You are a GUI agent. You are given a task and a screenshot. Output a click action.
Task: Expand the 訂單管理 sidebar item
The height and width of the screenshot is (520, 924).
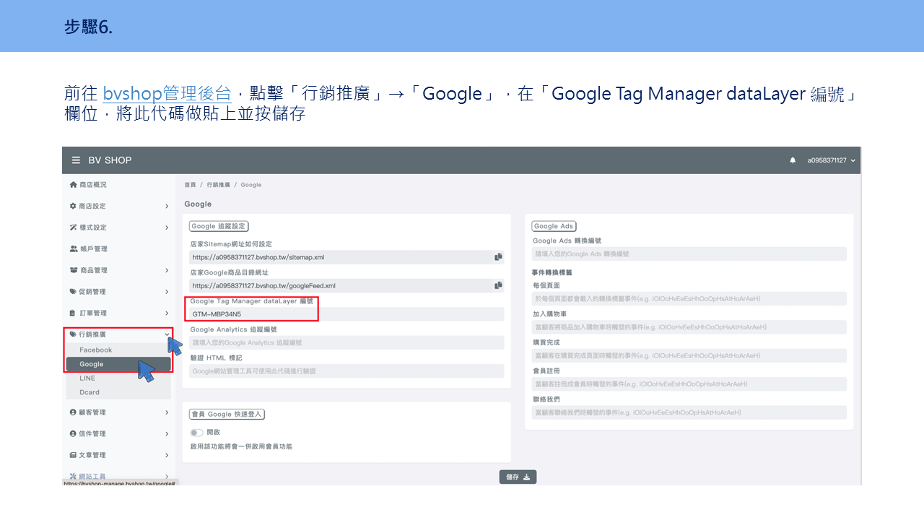click(118, 313)
